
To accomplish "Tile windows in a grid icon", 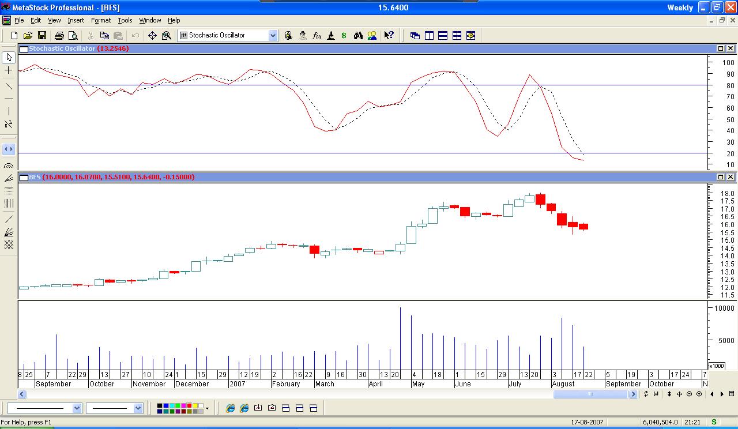I will pyautogui.click(x=457, y=35).
